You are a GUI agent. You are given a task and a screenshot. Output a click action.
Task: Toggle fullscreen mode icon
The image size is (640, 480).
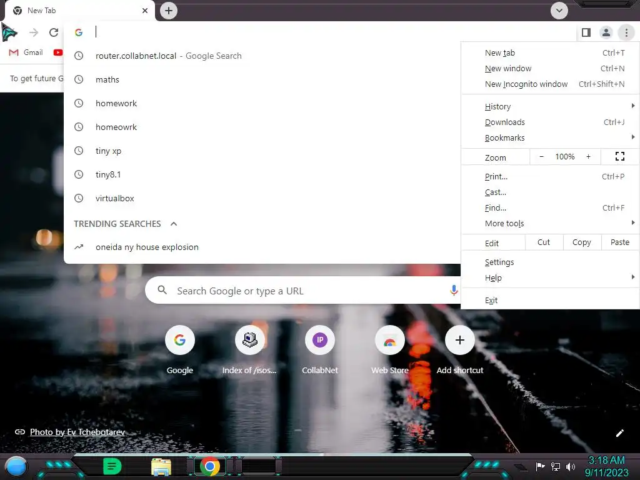[619, 156]
